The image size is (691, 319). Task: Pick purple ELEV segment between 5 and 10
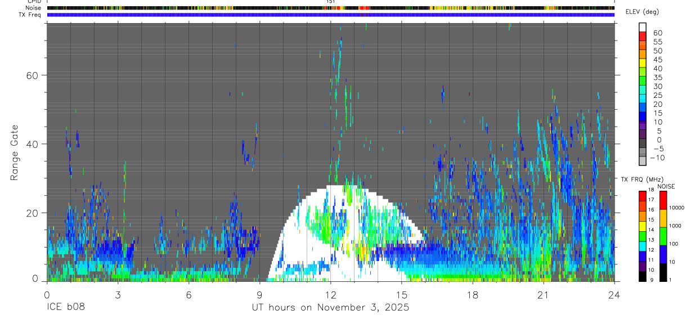643,126
